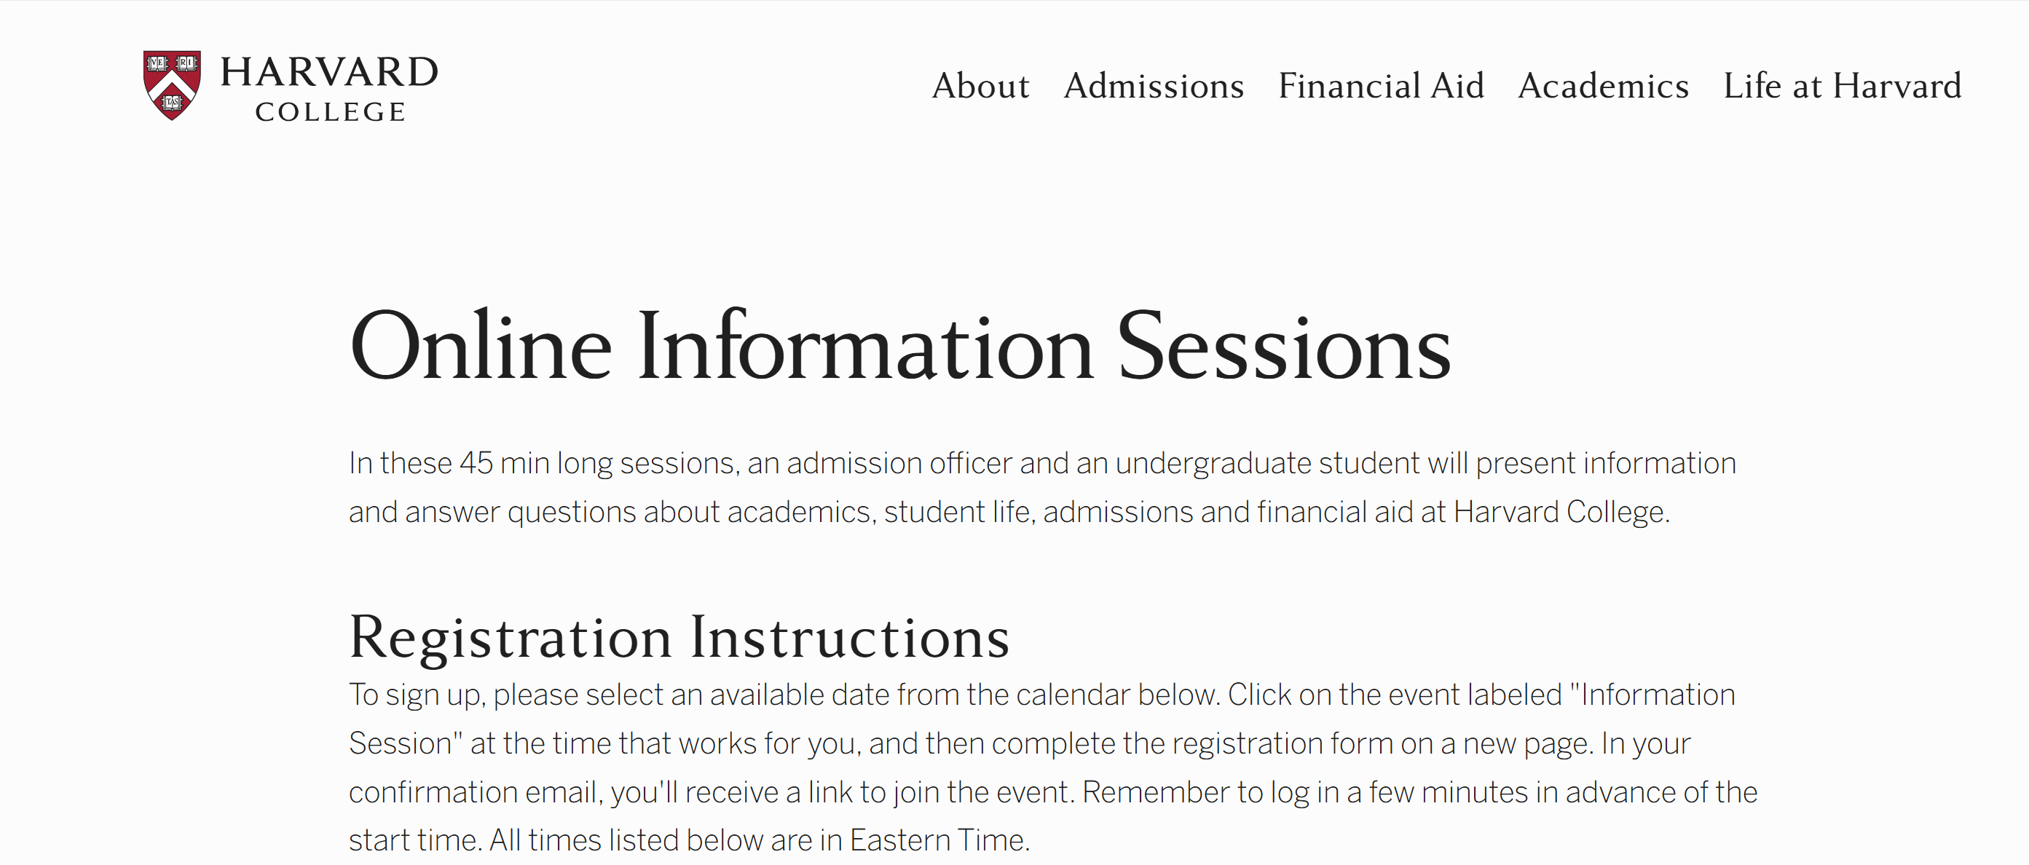
Task: Click the COLLEGE text under the wordmark
Action: (x=330, y=112)
